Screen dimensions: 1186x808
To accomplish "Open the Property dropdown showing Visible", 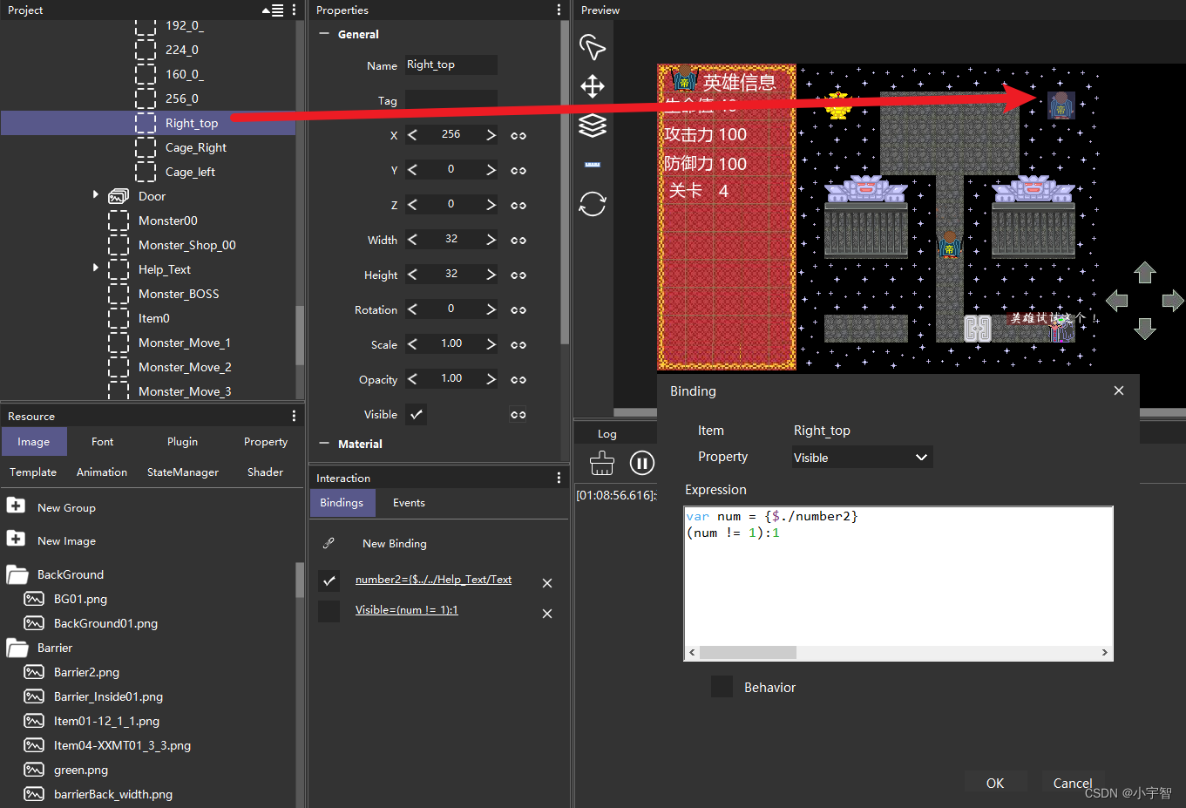I will 863,458.
